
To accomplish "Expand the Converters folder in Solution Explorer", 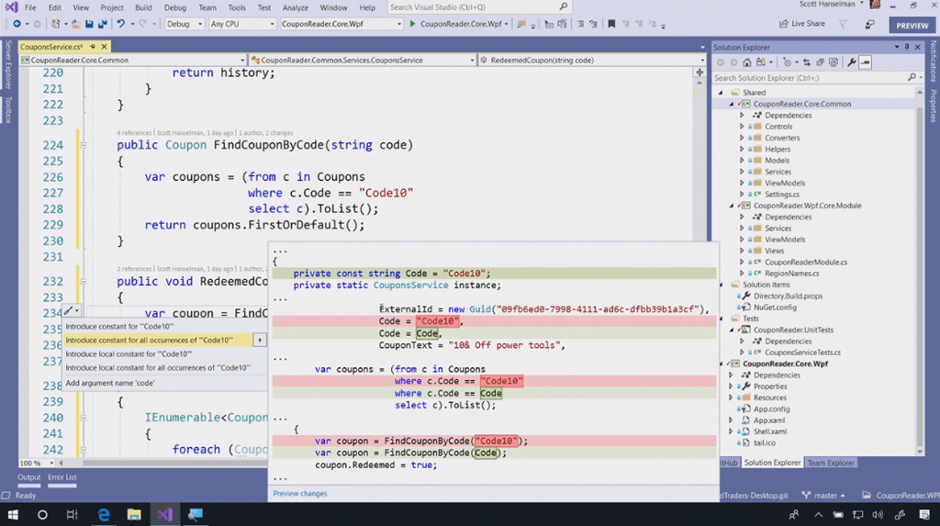I will tap(742, 138).
